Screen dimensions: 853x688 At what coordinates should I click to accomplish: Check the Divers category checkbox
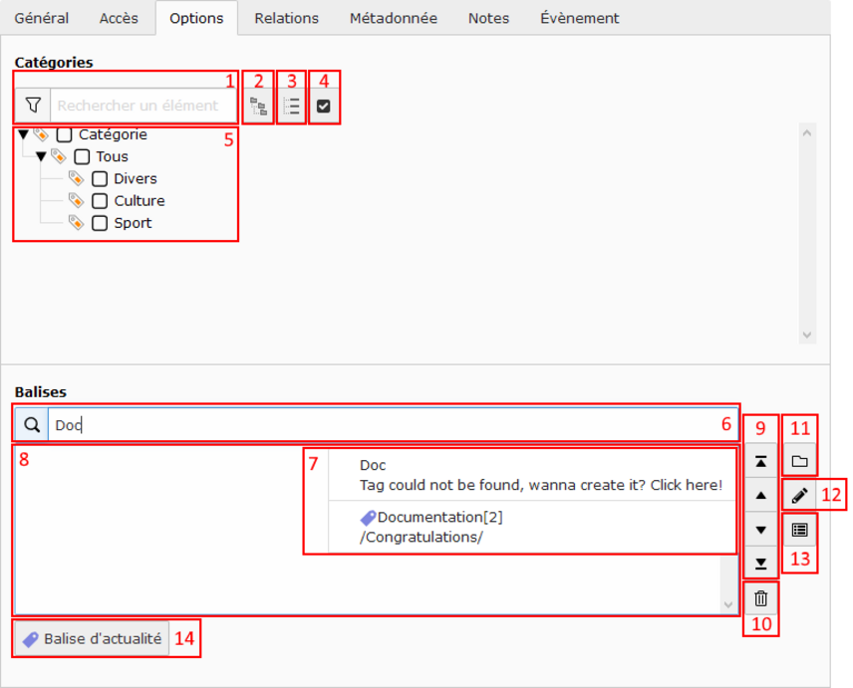click(100, 179)
